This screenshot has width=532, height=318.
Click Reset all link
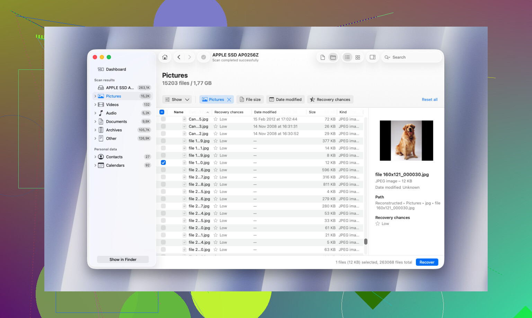[x=429, y=100]
